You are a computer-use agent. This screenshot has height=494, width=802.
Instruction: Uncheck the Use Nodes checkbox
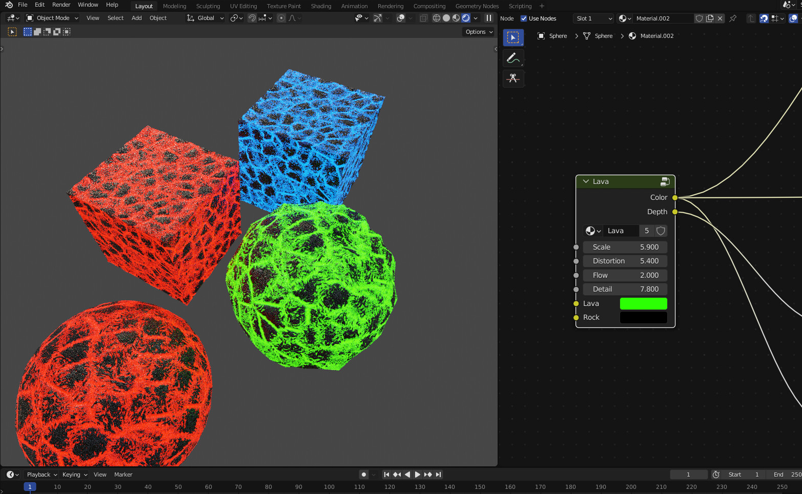click(x=523, y=18)
